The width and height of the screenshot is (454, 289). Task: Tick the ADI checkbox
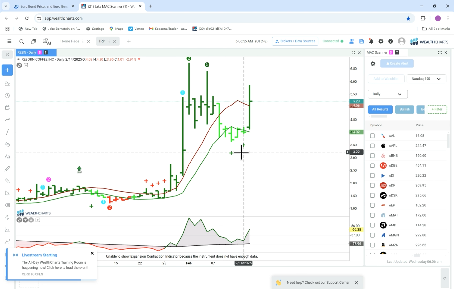pos(372,176)
